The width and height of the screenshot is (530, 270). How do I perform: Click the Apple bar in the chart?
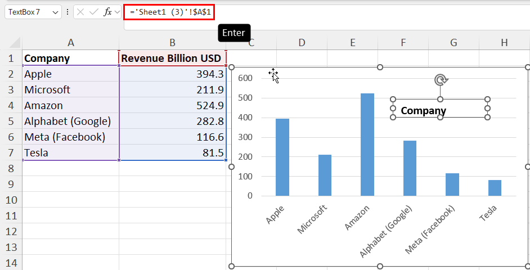[282, 157]
